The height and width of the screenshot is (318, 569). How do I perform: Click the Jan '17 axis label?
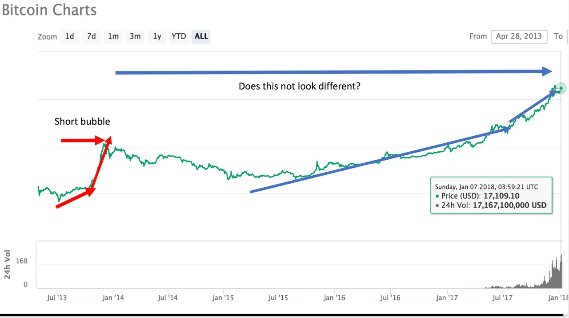447,298
